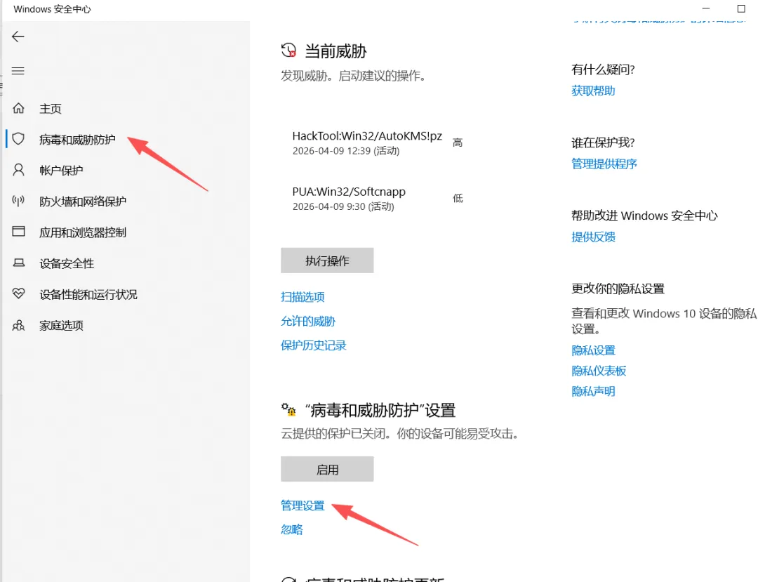This screenshot has width=758, height=582.
Task: Click the gear icon beside protection settings
Action: coord(288,410)
